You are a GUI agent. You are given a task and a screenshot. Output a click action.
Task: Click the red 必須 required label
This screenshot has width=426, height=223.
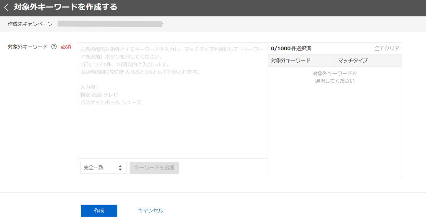66,47
